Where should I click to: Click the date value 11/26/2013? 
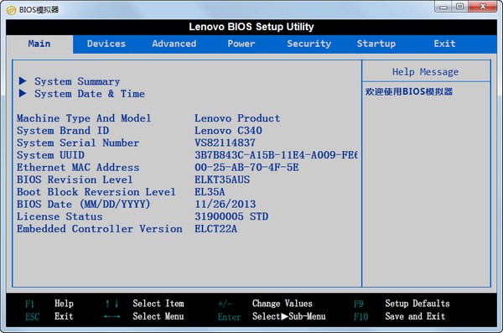226,204
